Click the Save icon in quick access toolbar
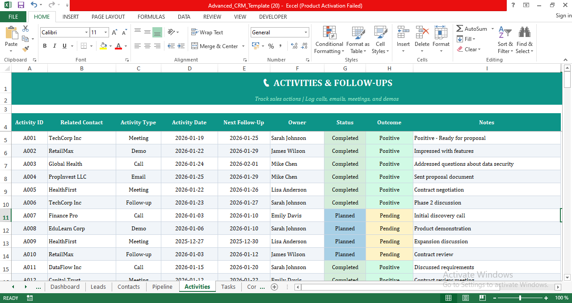Image resolution: width=572 pixels, height=303 pixels. (x=21, y=5)
